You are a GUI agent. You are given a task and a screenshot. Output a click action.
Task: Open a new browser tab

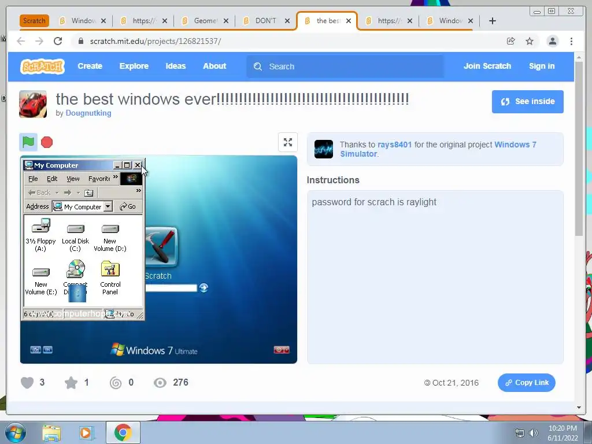[x=493, y=21]
